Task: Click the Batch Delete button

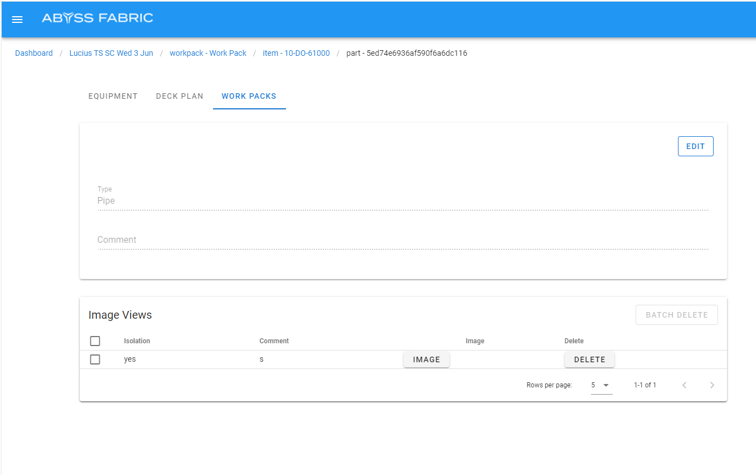Action: [x=676, y=315]
